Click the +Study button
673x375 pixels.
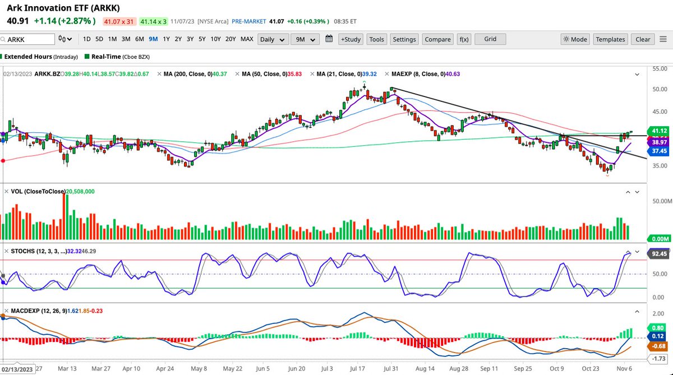click(x=351, y=39)
